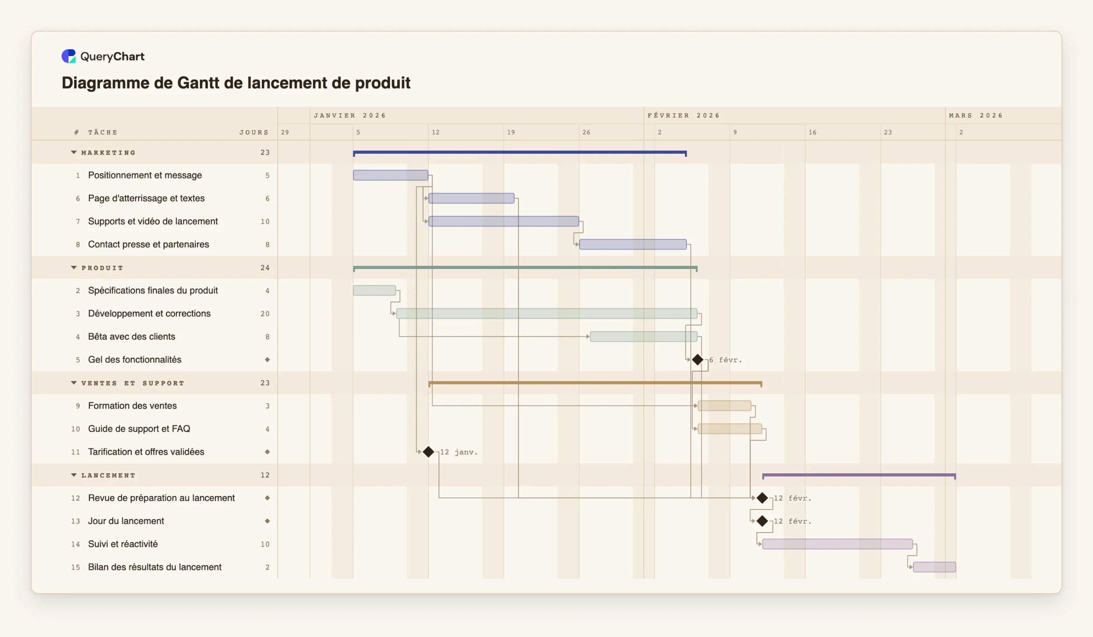Screen dimensions: 1093x637
Task: Click the green Produit summary bar
Action: tap(525, 268)
